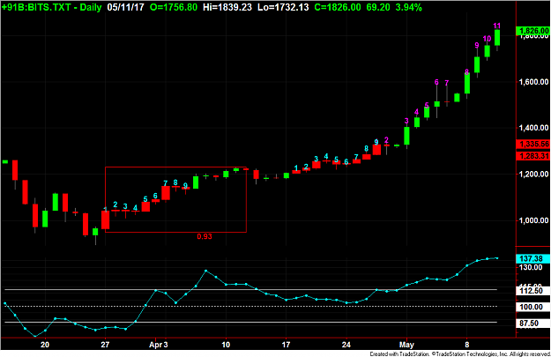Click the magenta count number 4
The height and width of the screenshot is (357, 551).
pyautogui.click(x=416, y=112)
